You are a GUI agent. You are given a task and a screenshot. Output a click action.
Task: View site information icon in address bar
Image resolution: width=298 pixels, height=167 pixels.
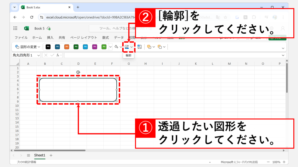[x=42, y=17]
